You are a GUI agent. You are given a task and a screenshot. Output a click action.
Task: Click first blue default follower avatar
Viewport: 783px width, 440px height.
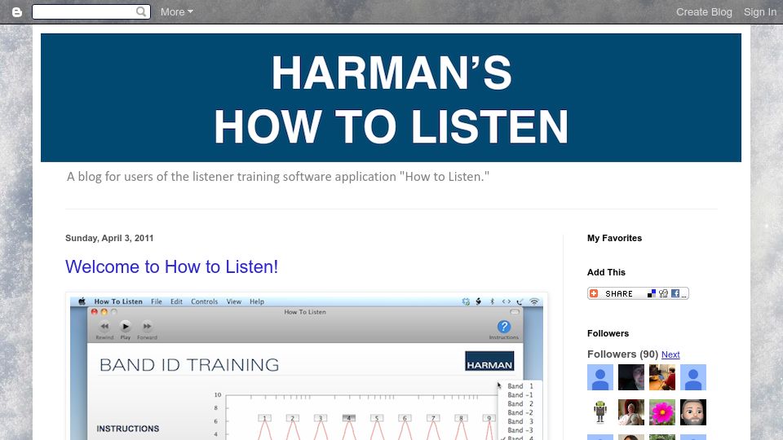pos(600,377)
